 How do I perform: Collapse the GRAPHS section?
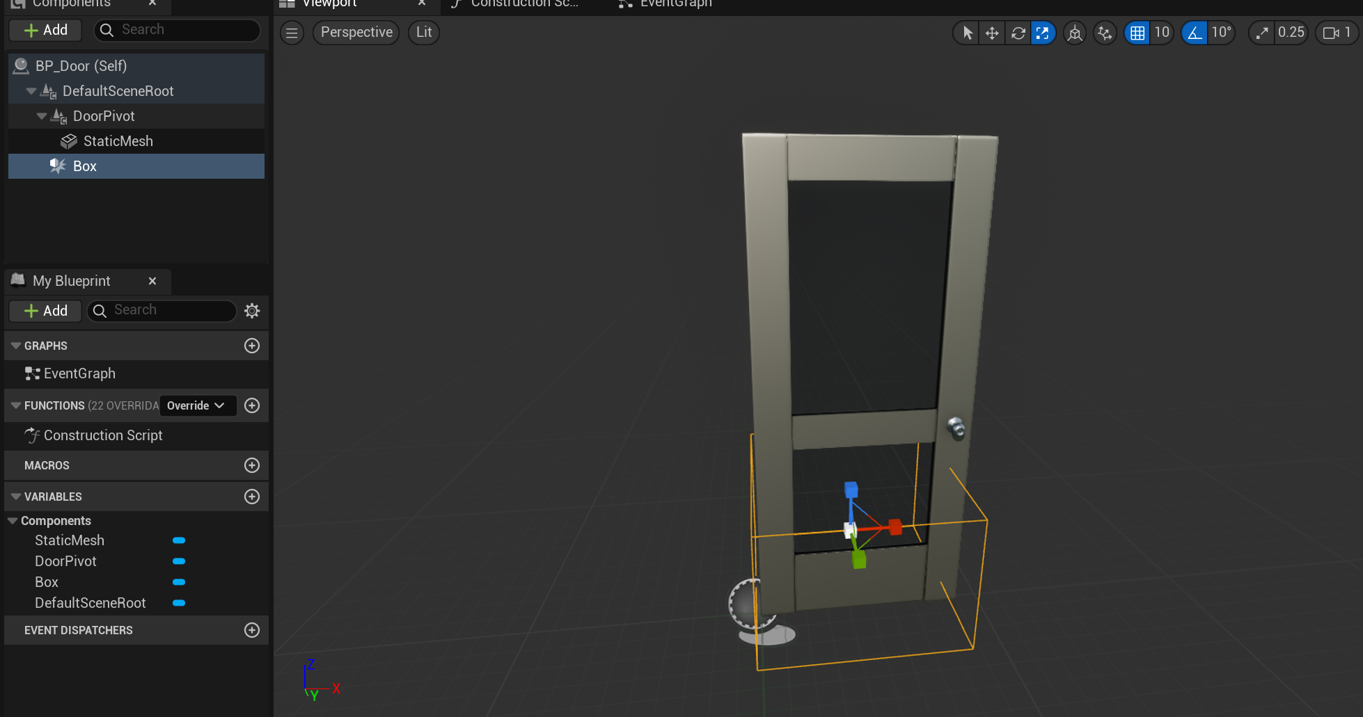click(x=15, y=346)
